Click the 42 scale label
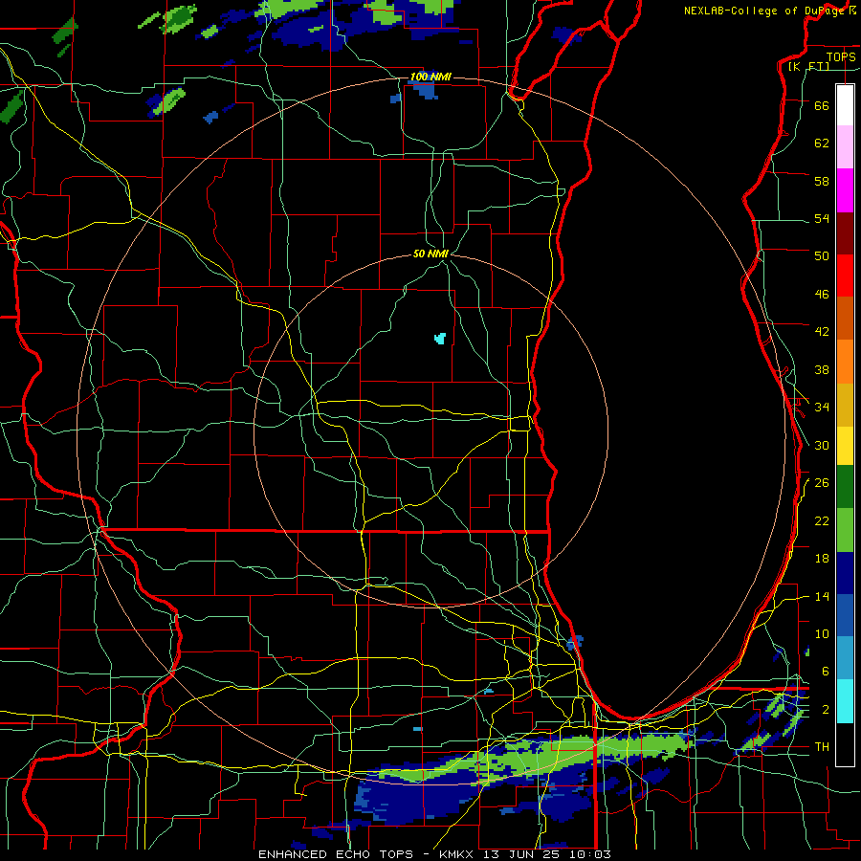 point(822,332)
